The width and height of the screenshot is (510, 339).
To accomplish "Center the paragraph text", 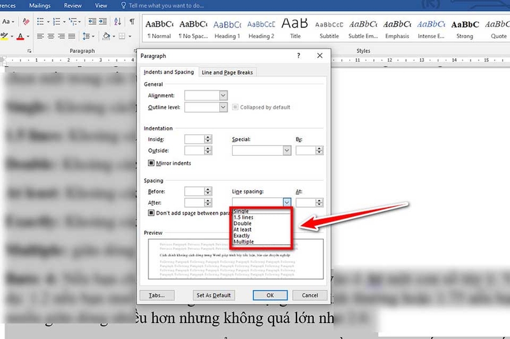I will (51, 36).
